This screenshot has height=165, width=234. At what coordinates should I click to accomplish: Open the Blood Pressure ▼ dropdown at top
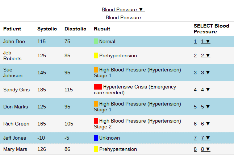(123, 9)
